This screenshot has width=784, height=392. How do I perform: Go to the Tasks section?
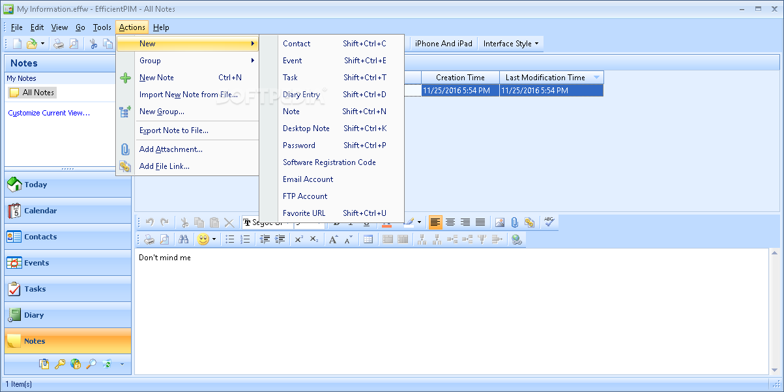pyautogui.click(x=68, y=289)
